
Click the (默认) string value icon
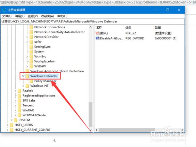click(97, 33)
